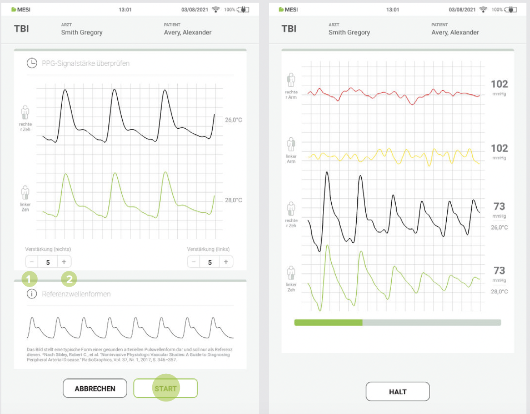Click the MESI logo on the left screen
This screenshot has height=414, width=530.
coord(21,9)
